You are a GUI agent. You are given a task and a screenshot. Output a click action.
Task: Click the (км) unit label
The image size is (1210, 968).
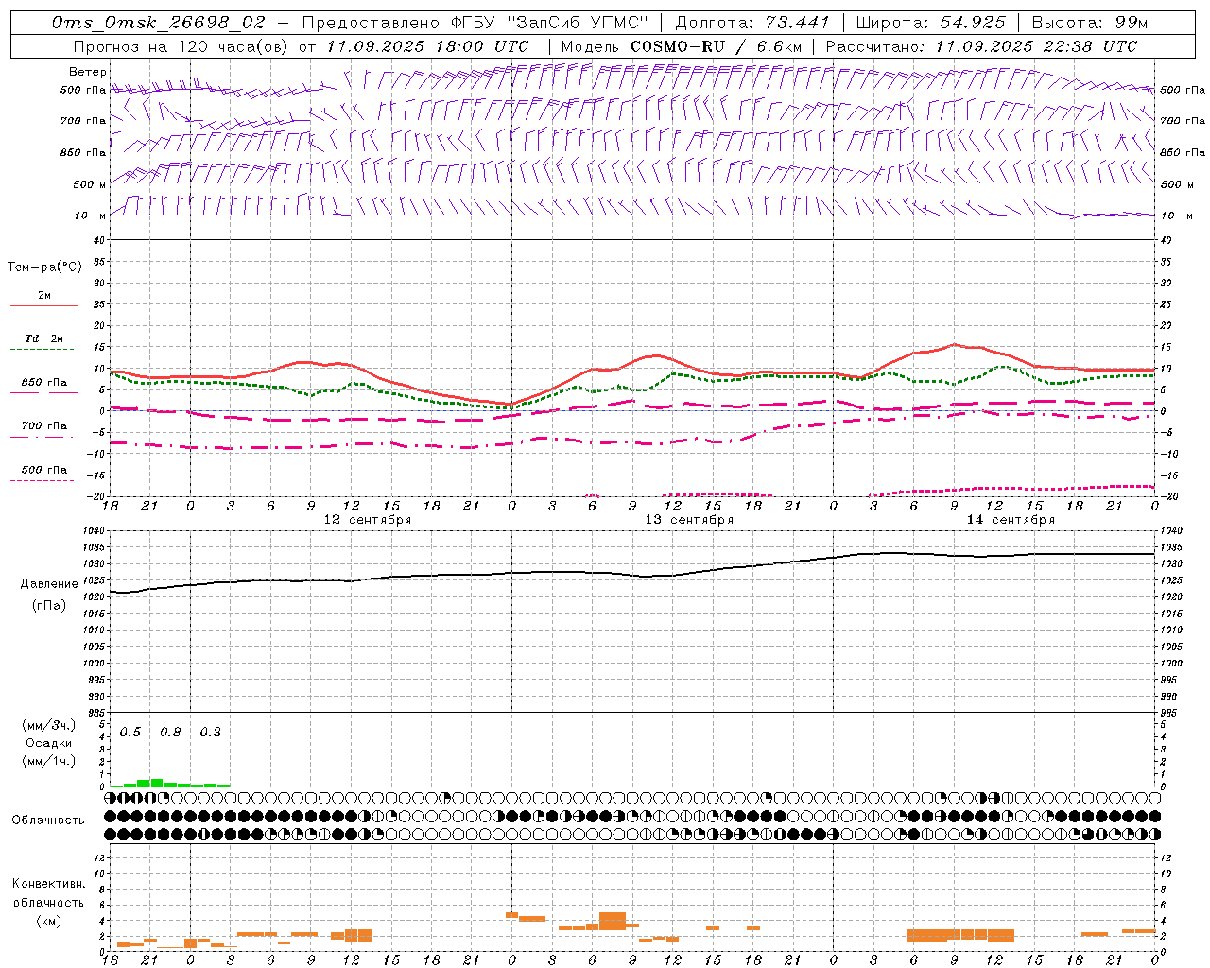coord(48,921)
